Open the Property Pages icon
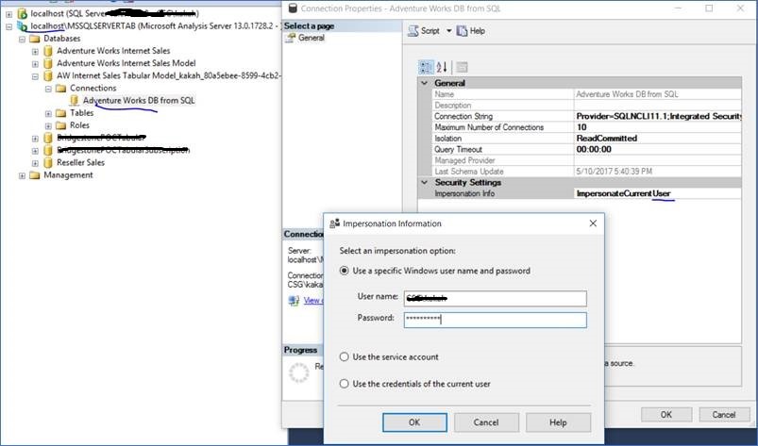 (462, 67)
